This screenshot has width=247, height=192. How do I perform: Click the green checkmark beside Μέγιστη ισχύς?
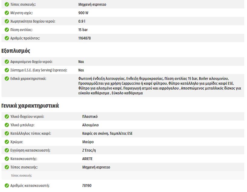pyautogui.click(x=7, y=13)
